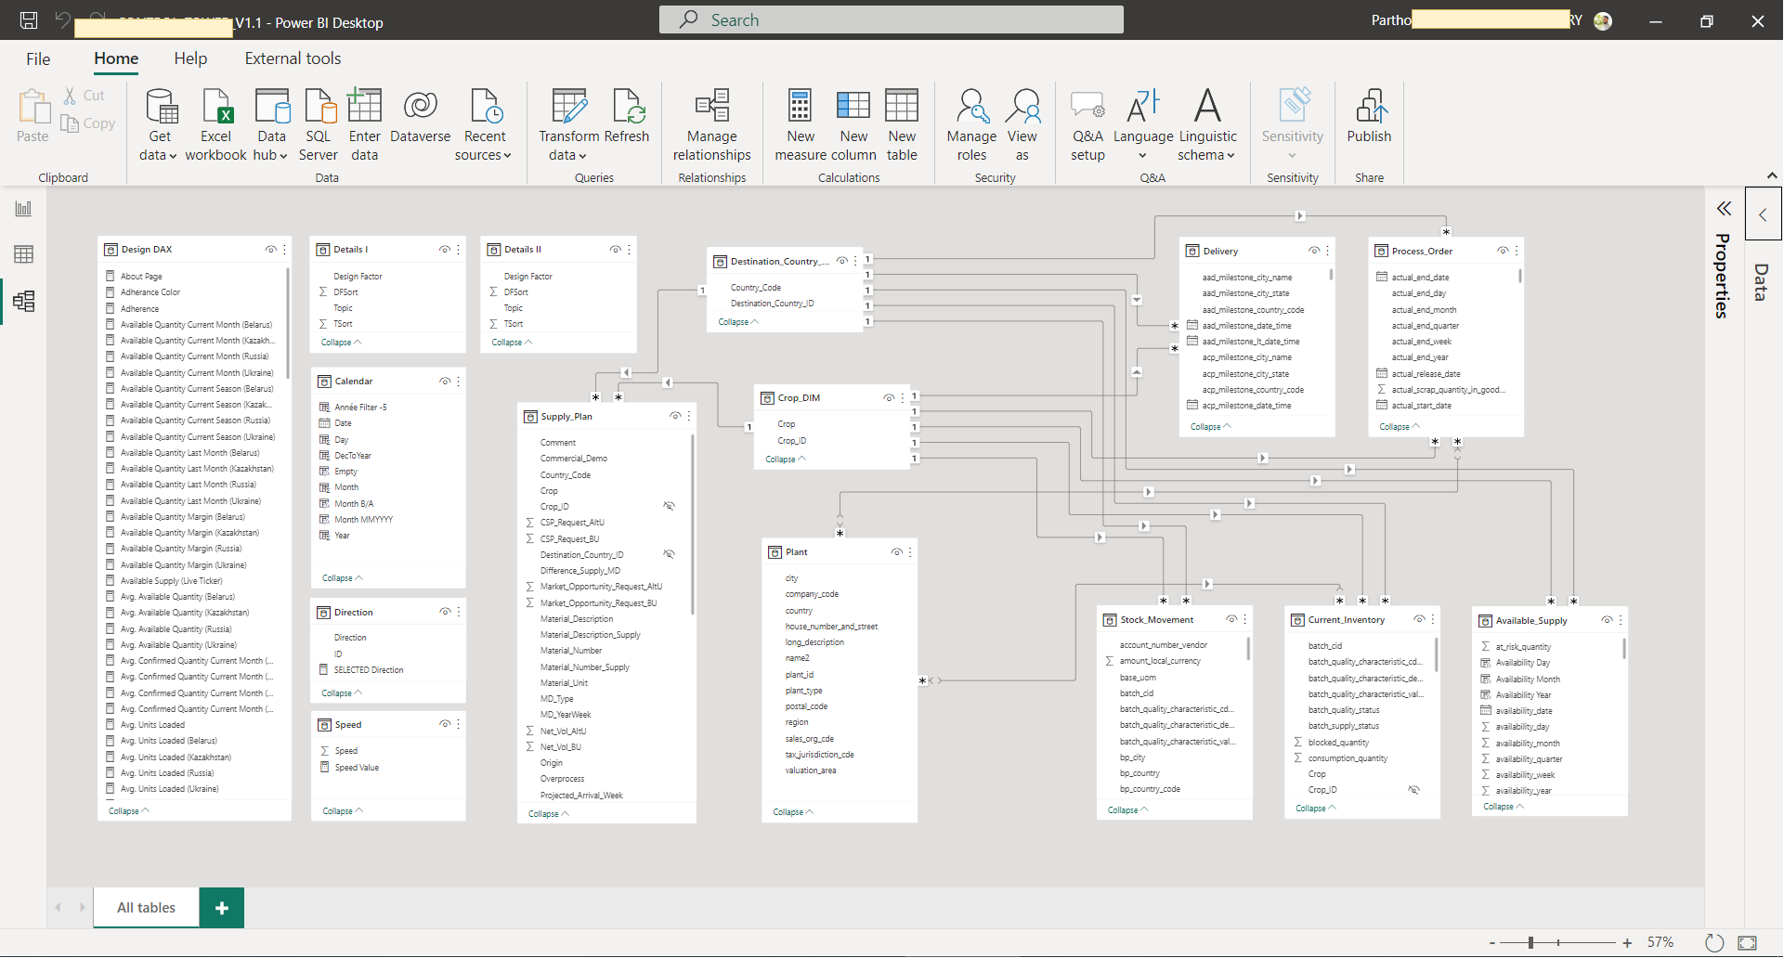Expand the Data pane arrow
Image resolution: width=1784 pixels, height=958 pixels.
click(x=1763, y=214)
